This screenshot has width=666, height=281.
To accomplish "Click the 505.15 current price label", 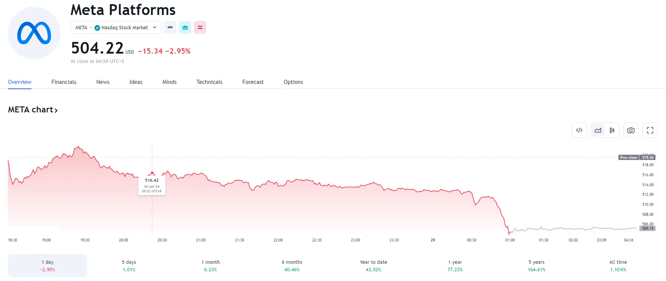I will click(648, 228).
